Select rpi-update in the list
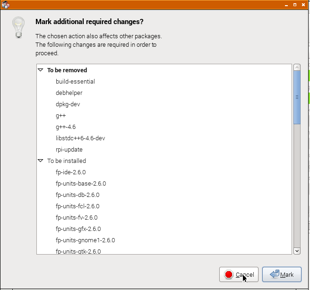Viewport: 310px width, 290px height. coord(69,149)
